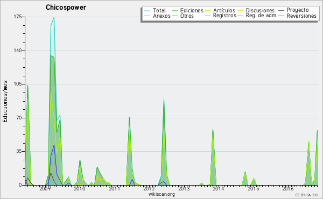
Task: Click the 2009 x-axis label
Action: [x=45, y=189]
